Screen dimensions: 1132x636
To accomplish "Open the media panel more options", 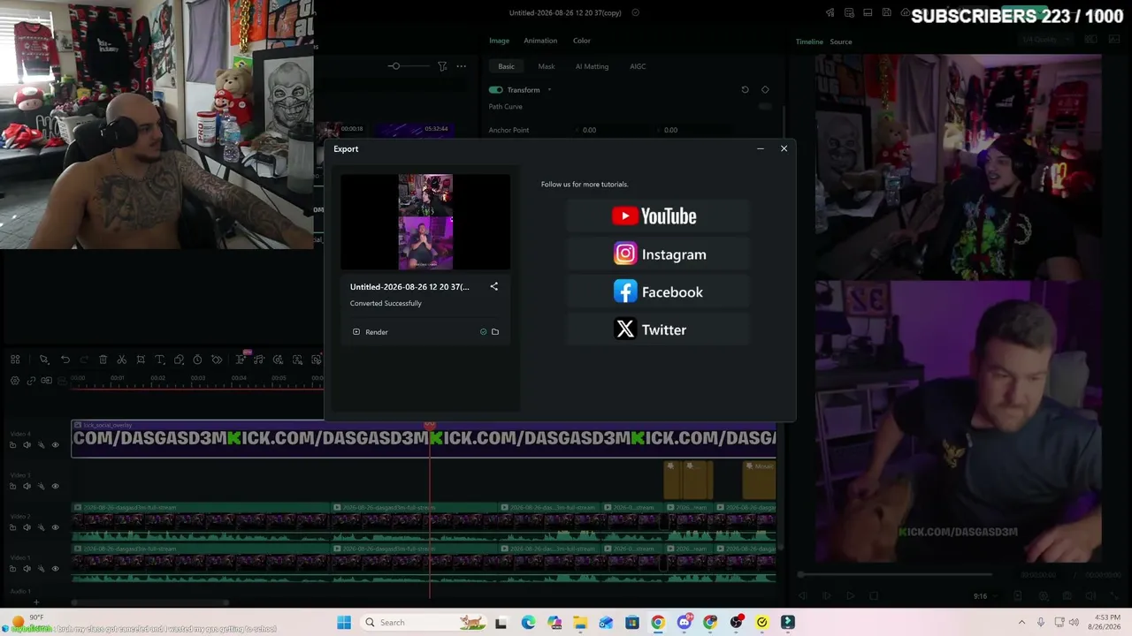I will [x=461, y=66].
